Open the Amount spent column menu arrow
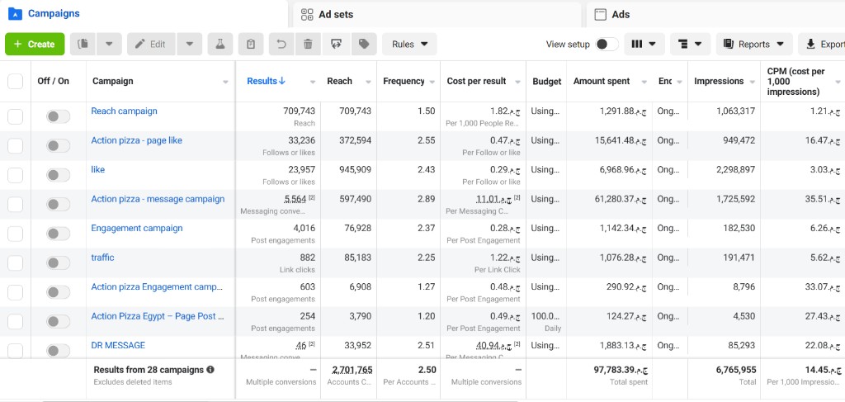This screenshot has height=402, width=845. coord(644,82)
